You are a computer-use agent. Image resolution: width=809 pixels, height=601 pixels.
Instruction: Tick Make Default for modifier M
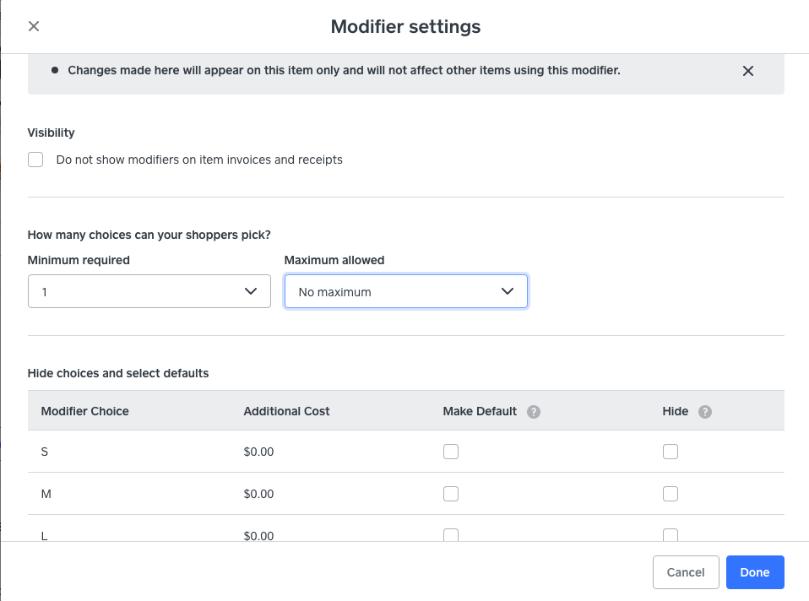tap(451, 494)
